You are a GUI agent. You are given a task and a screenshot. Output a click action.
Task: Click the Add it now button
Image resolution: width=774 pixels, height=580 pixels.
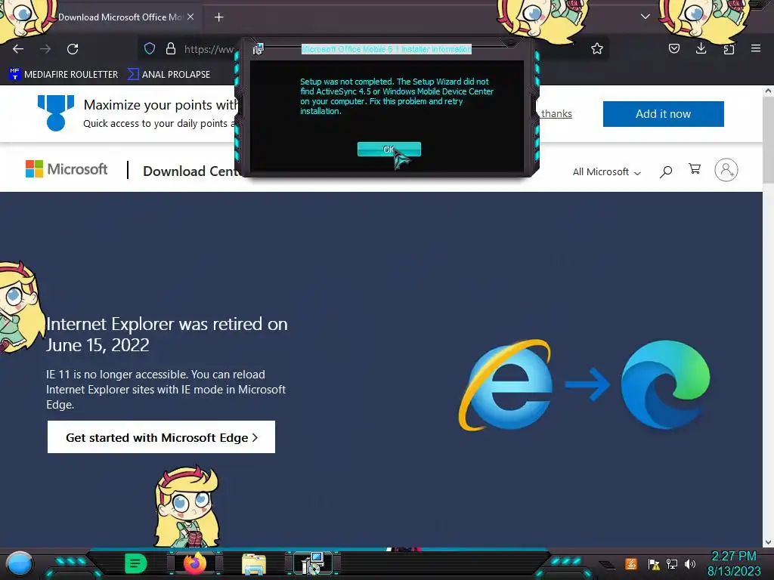point(663,114)
